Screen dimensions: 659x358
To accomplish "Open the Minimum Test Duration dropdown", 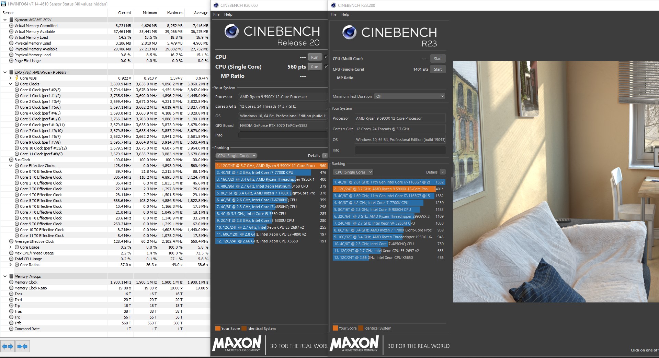I will (410, 96).
